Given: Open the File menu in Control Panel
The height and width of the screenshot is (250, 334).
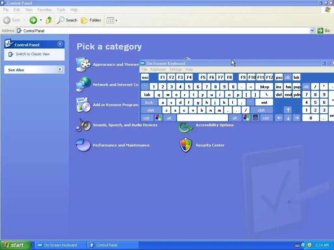Looking at the screenshot, I should pos(6,10).
